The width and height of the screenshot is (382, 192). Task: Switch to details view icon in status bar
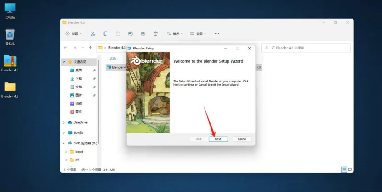coord(344,170)
